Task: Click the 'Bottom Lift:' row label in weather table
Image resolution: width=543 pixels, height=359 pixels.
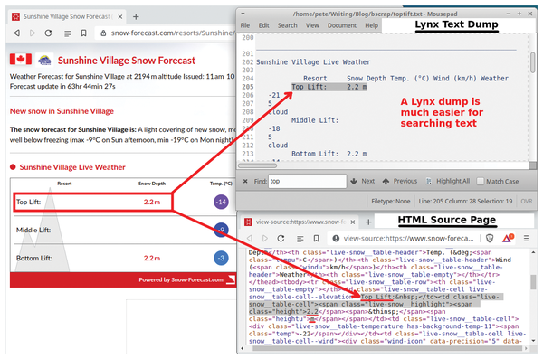Action: (34, 258)
